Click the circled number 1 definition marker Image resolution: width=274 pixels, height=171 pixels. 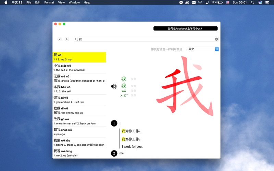click(114, 123)
